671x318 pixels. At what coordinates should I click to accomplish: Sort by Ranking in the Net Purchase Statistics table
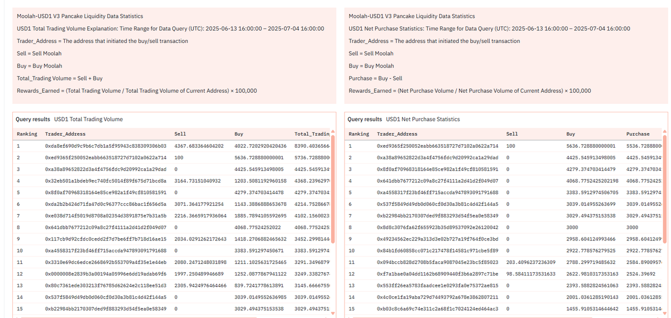358,134
